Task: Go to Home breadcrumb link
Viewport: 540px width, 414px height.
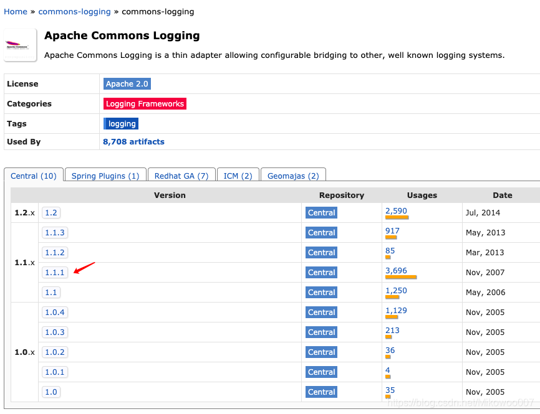Action: click(x=16, y=12)
